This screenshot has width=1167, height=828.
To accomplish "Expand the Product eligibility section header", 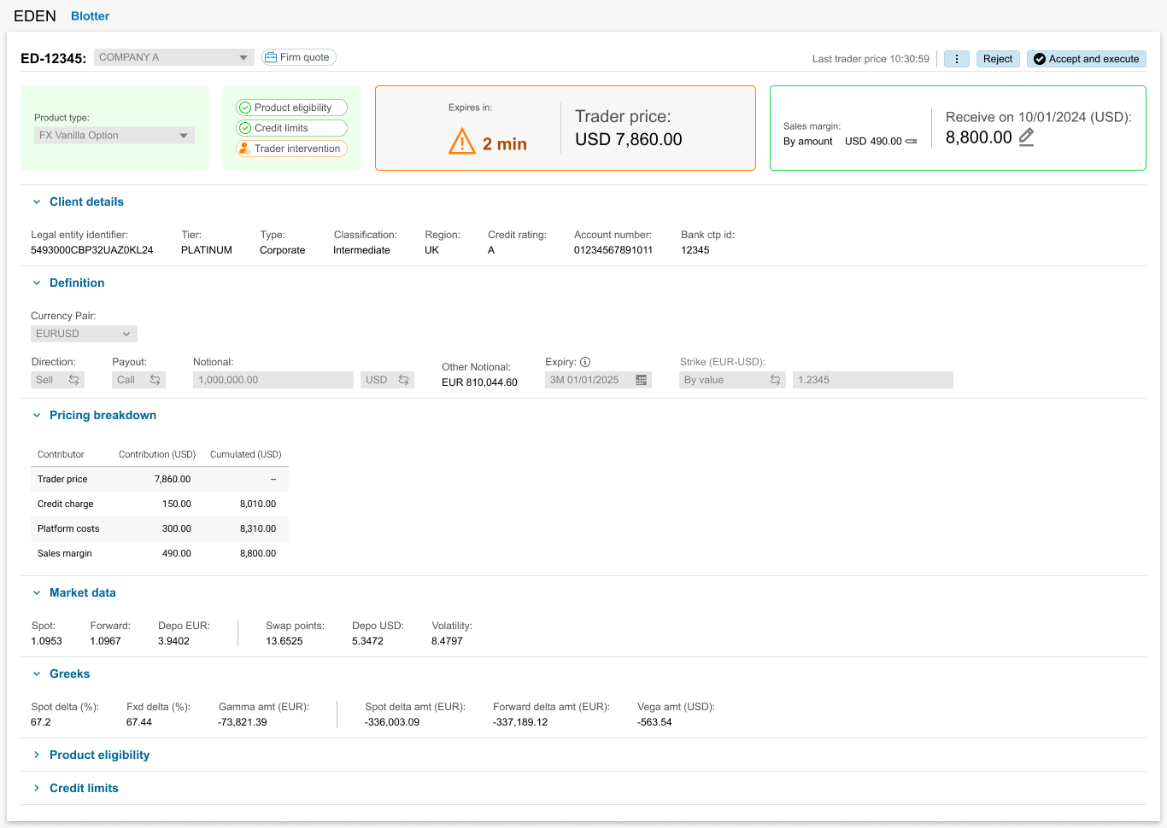I will click(x=99, y=755).
